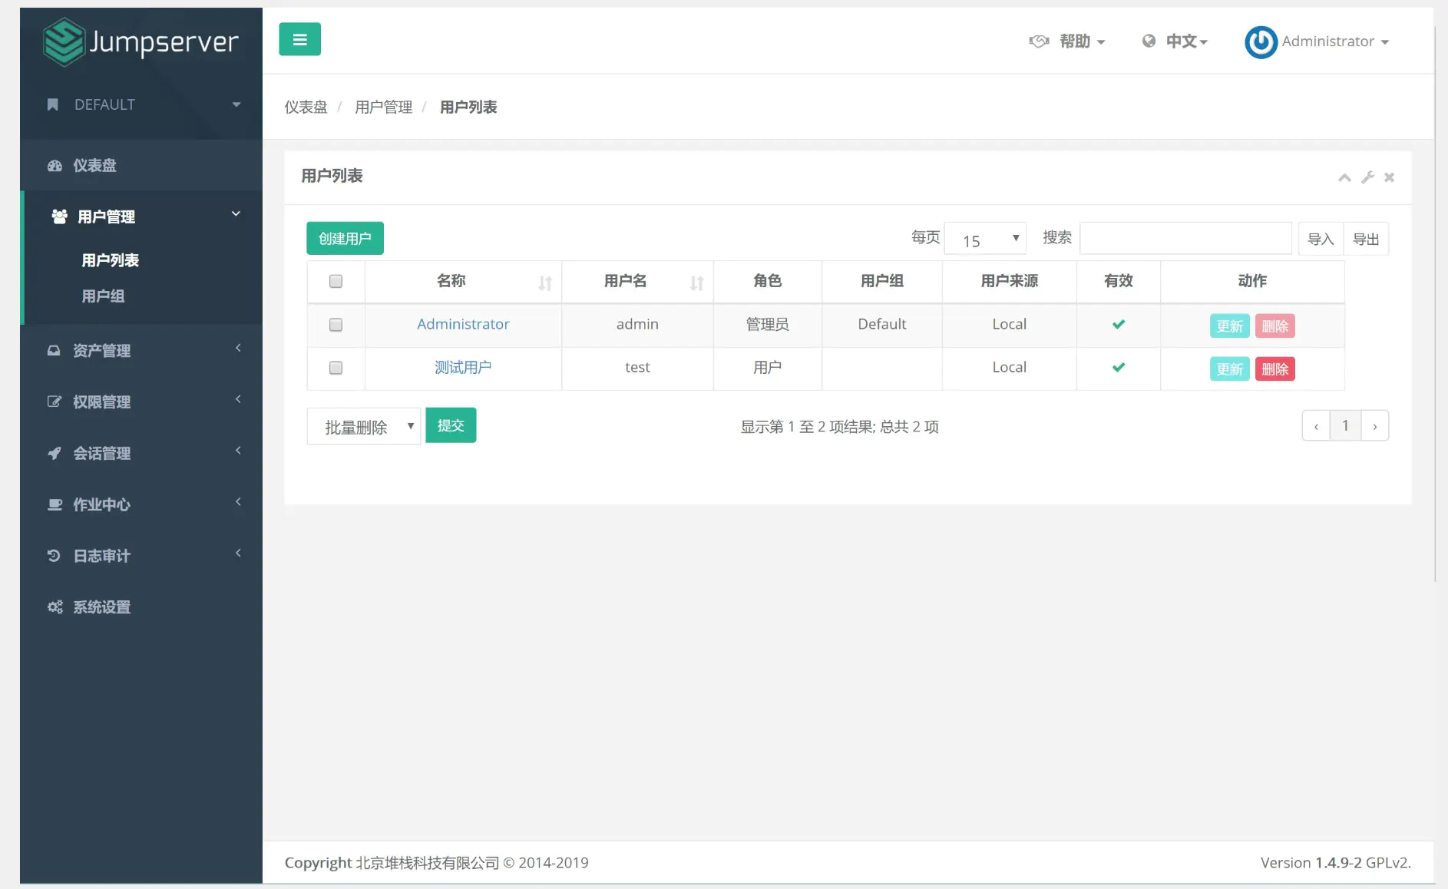Open the Administrator account dropdown
1448x889 pixels.
[x=1335, y=41]
